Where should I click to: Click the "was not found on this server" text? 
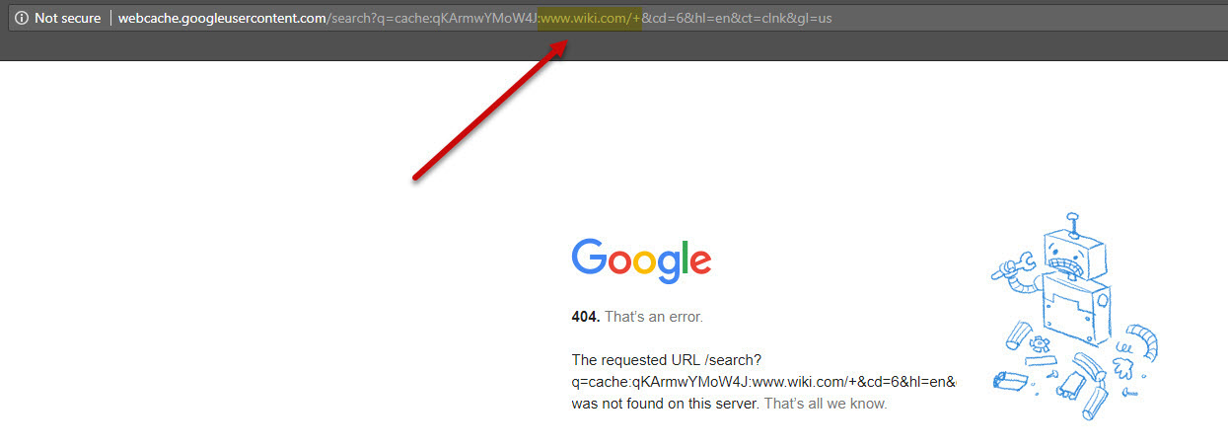tap(666, 404)
